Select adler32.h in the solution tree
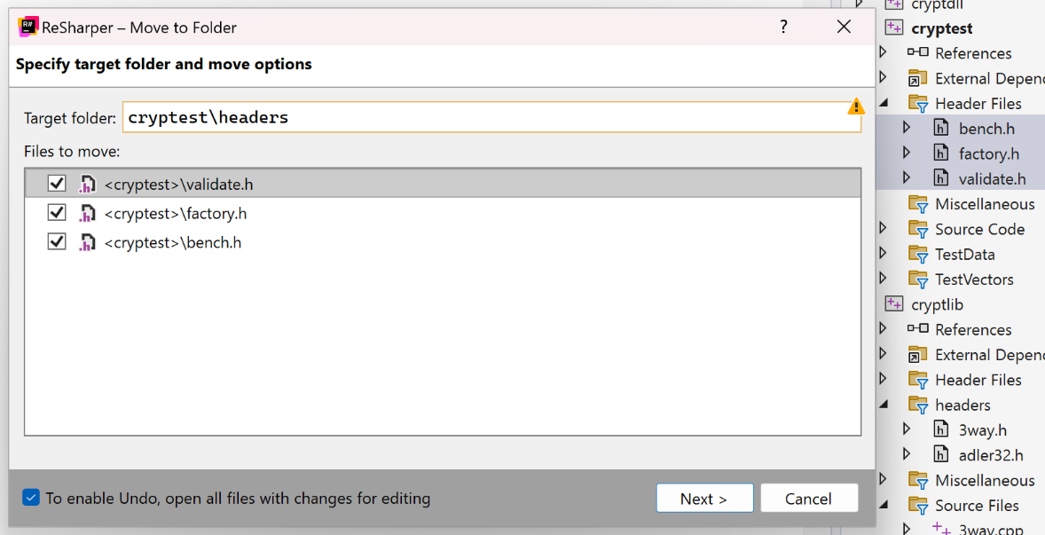The height and width of the screenshot is (535, 1045). point(990,455)
